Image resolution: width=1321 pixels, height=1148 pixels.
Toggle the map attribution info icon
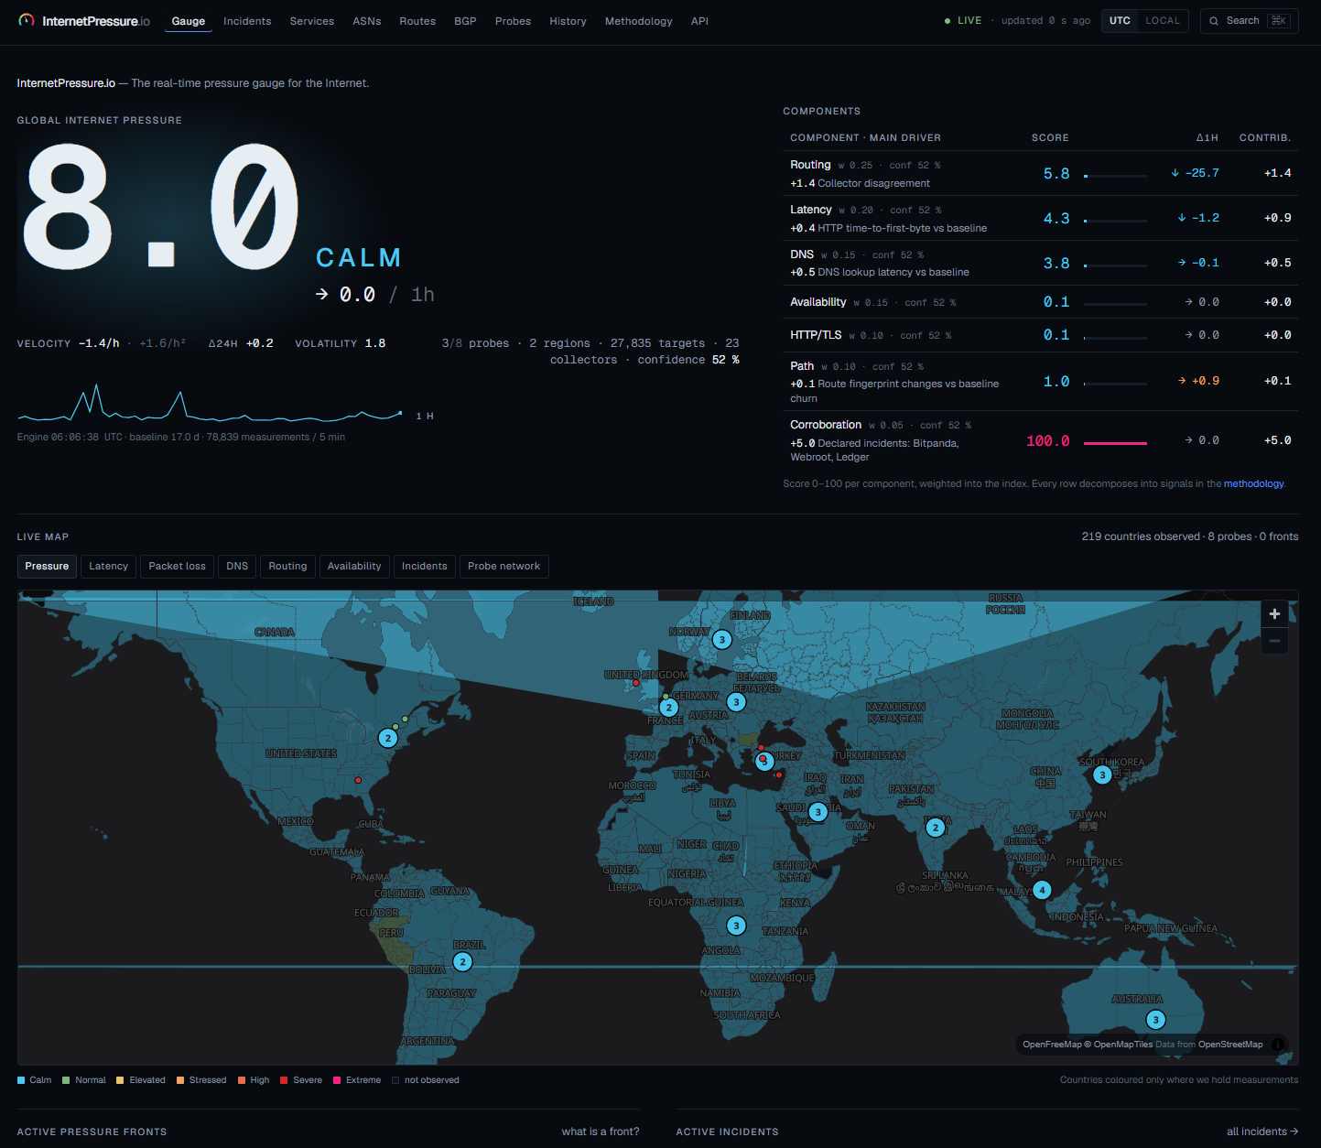coord(1279,1045)
